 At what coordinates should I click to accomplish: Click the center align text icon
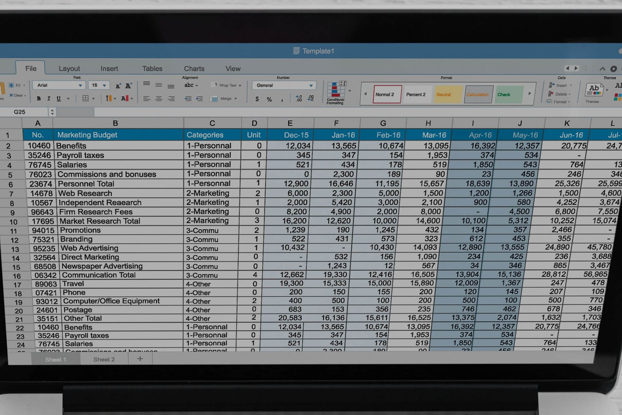point(159,99)
